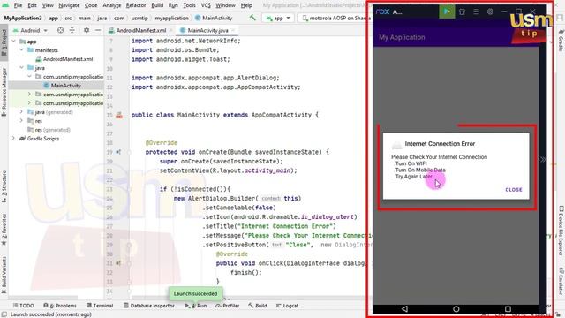Image resolution: width=565 pixels, height=318 pixels.
Task: Open the Build tool window
Action: pyautogui.click(x=258, y=306)
